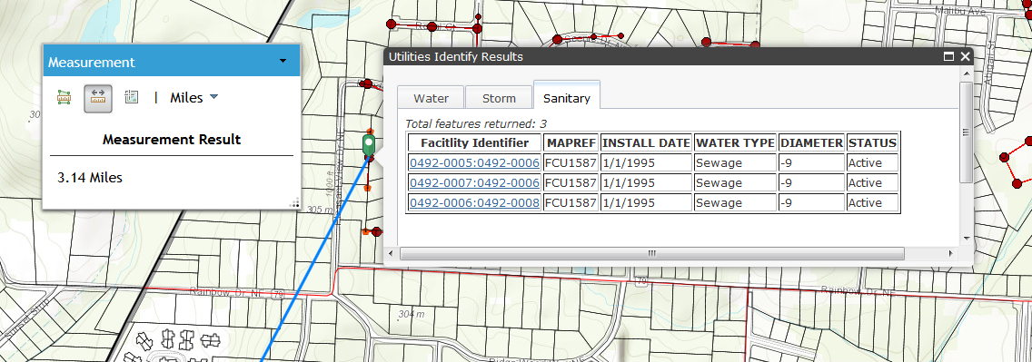Select the location measurement tool

point(131,98)
